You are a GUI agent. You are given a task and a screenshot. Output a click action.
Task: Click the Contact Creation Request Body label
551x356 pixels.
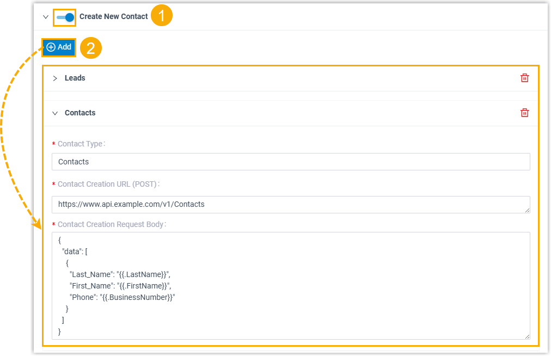click(x=111, y=224)
